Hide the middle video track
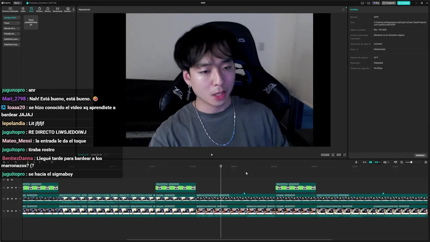Image resolution: width=430 pixels, height=242 pixels. [12, 199]
